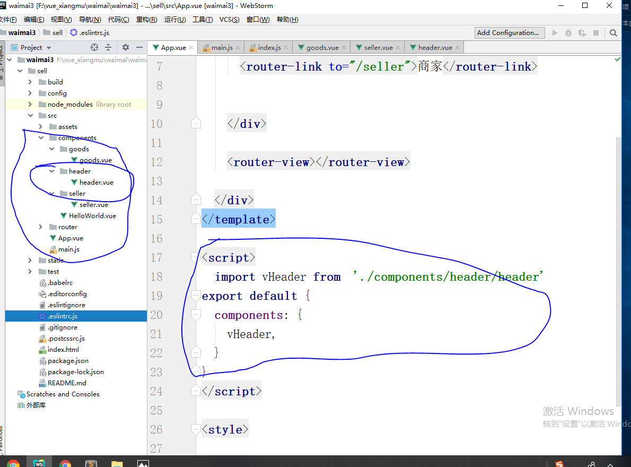
Task: Open the VCS(S) menu
Action: (230, 19)
